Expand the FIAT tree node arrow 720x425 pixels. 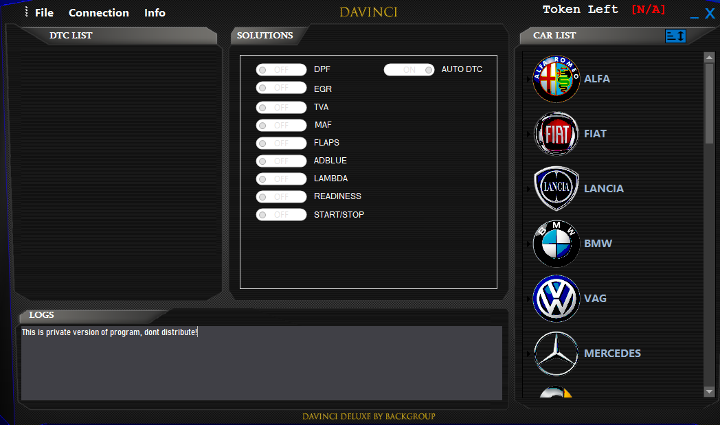[528, 134]
